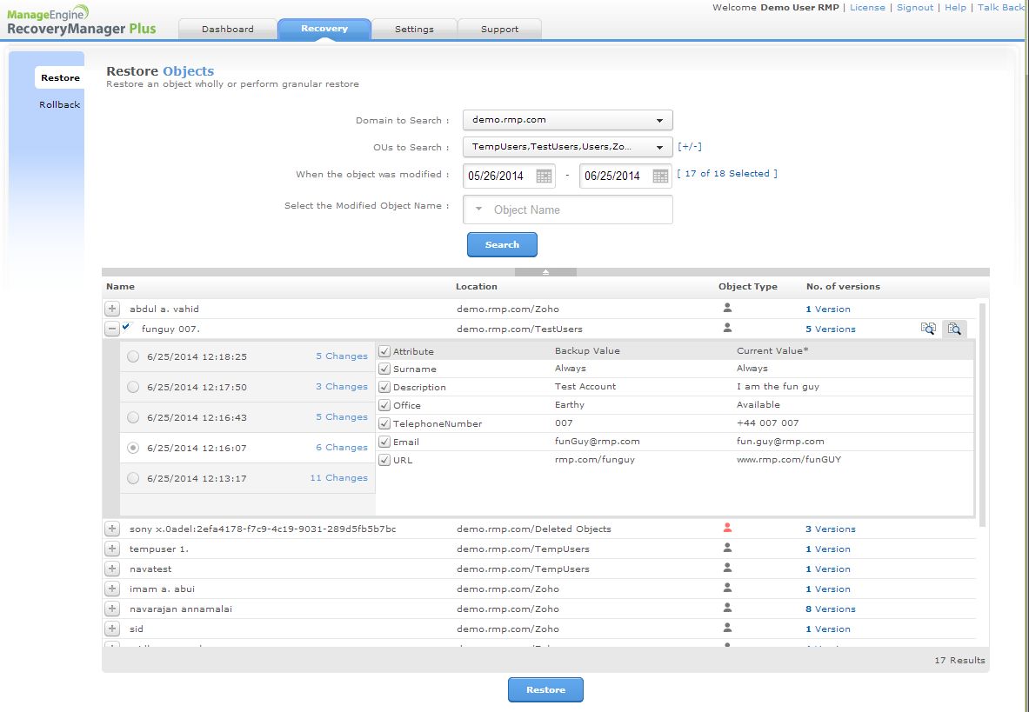Collapse the search panel using the arrow bar
Image resolution: width=1029 pixels, height=712 pixels.
(545, 272)
